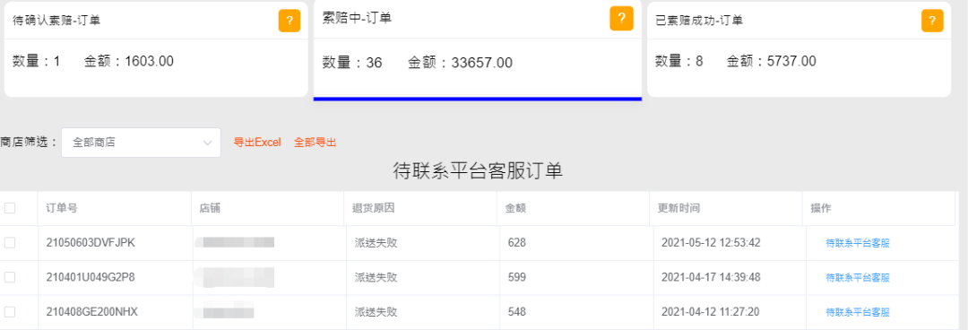Click the 导出Excel link
The width and height of the screenshot is (968, 330).
pos(257,143)
